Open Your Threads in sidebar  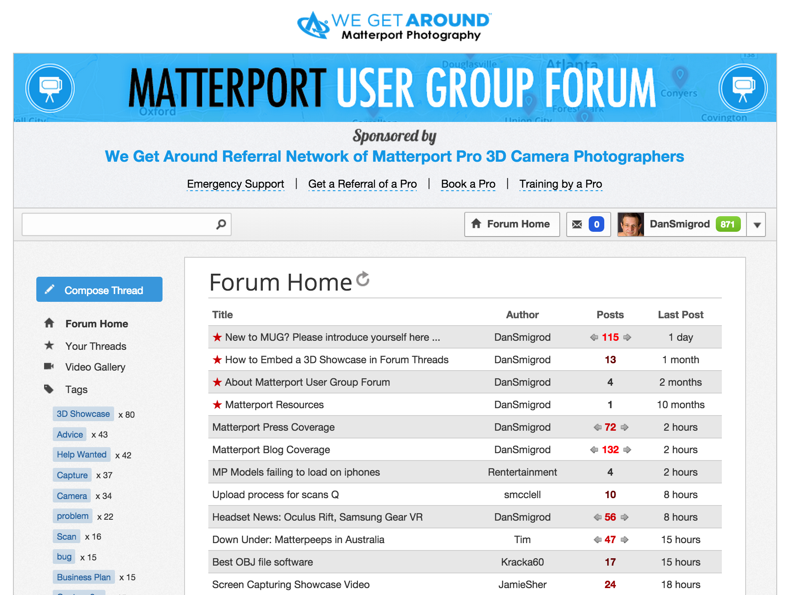tap(96, 346)
